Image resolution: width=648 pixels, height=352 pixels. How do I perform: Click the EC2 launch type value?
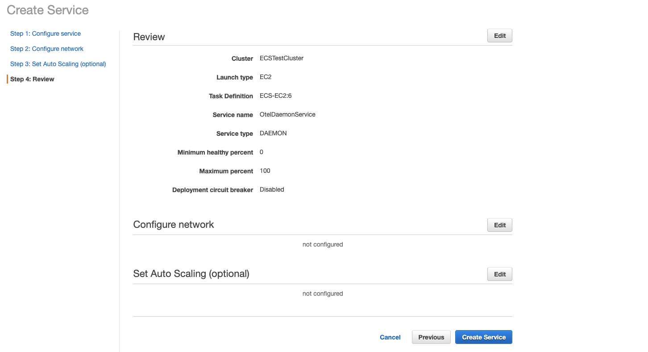point(266,77)
